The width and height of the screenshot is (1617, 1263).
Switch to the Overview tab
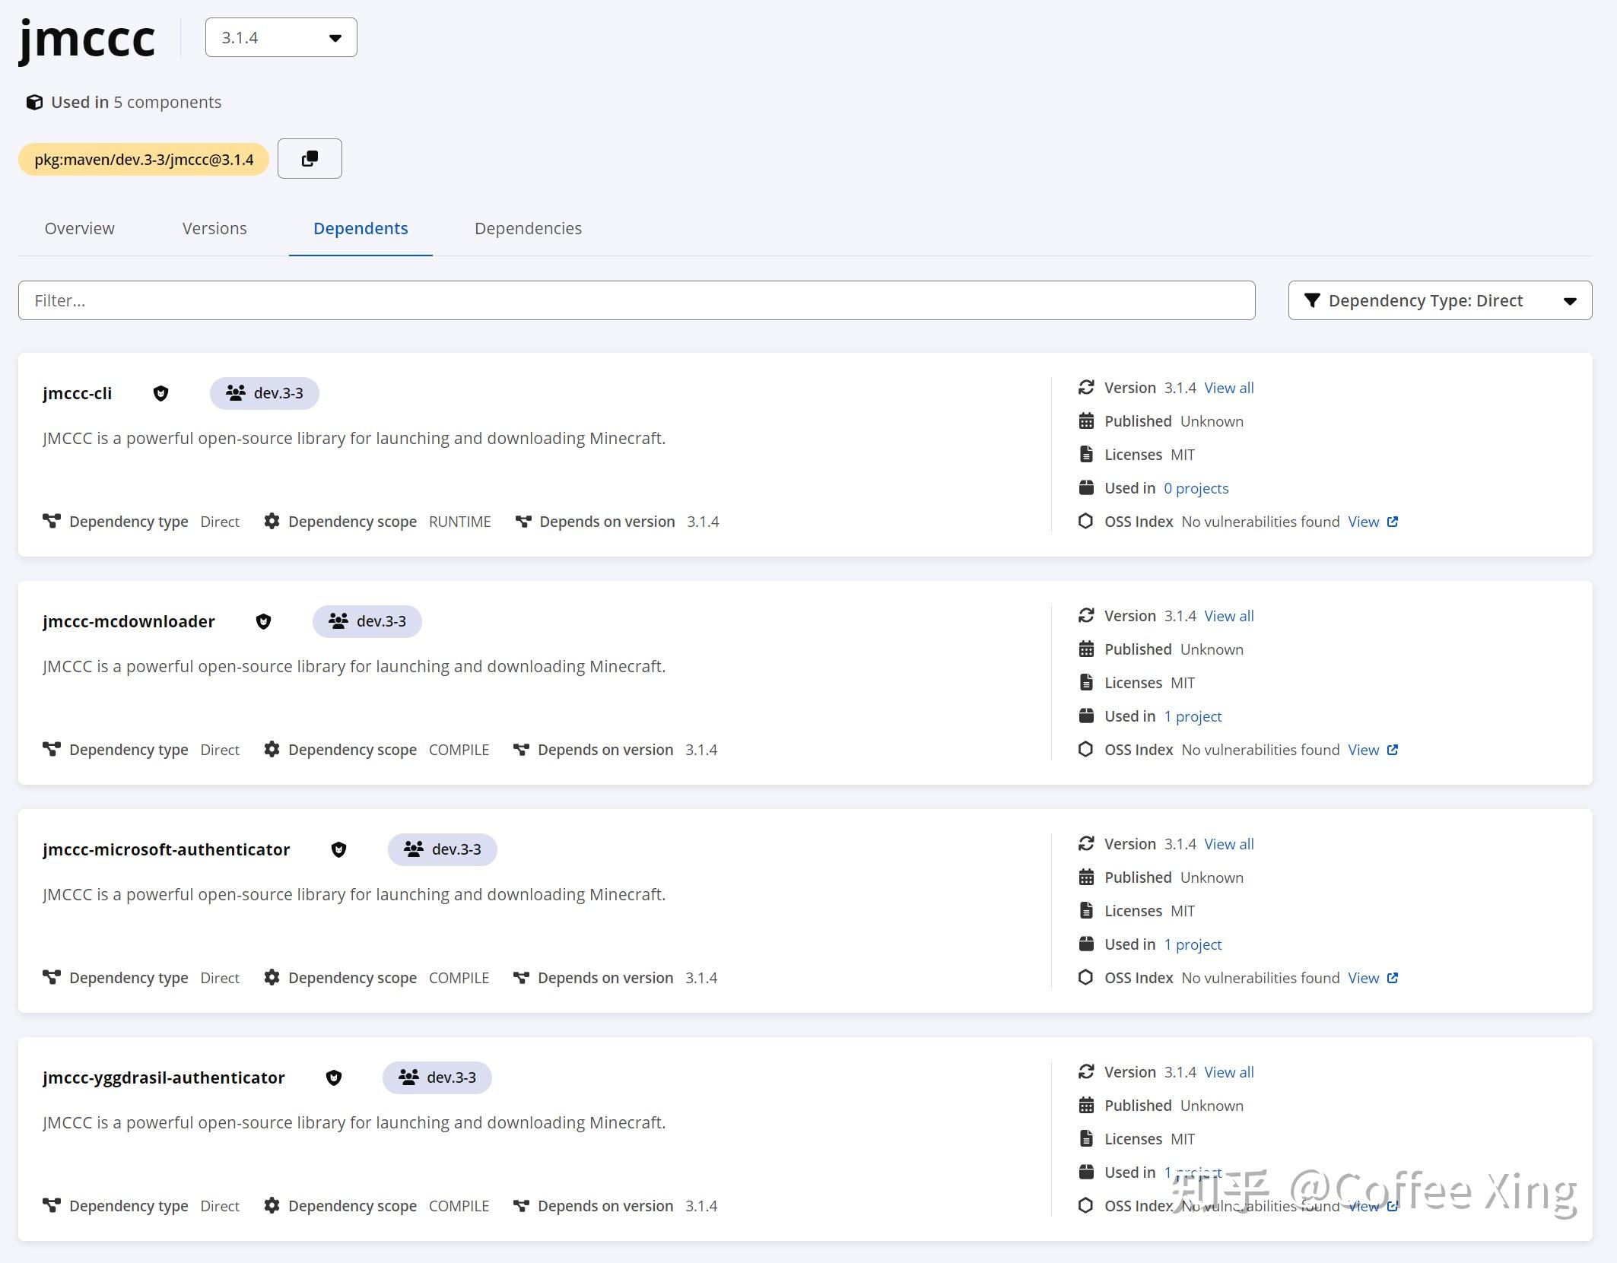(x=79, y=228)
